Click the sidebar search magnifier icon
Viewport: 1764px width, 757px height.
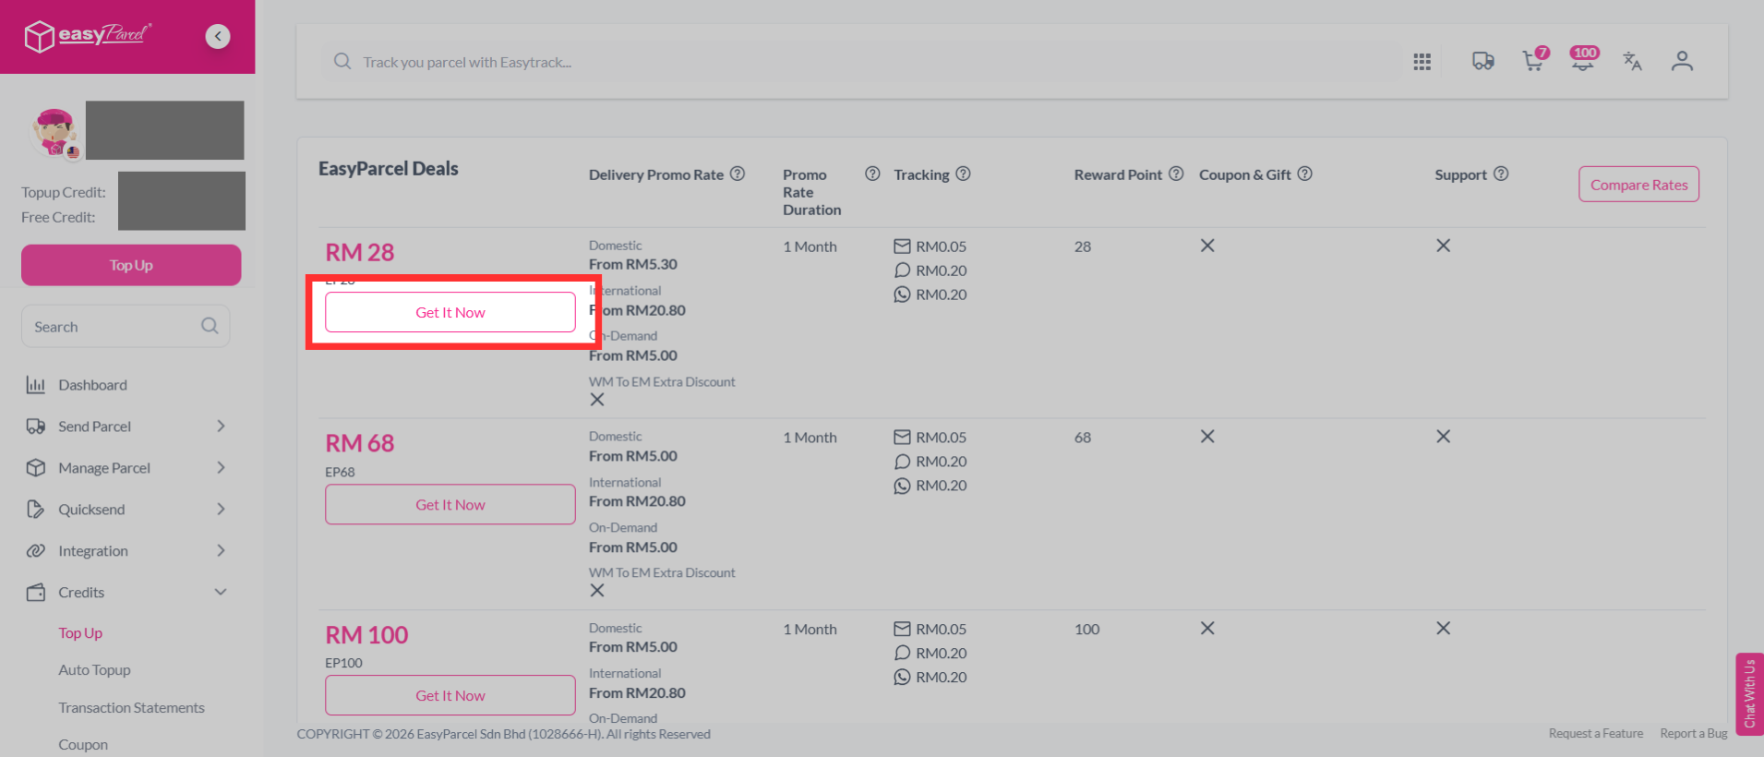(x=210, y=326)
